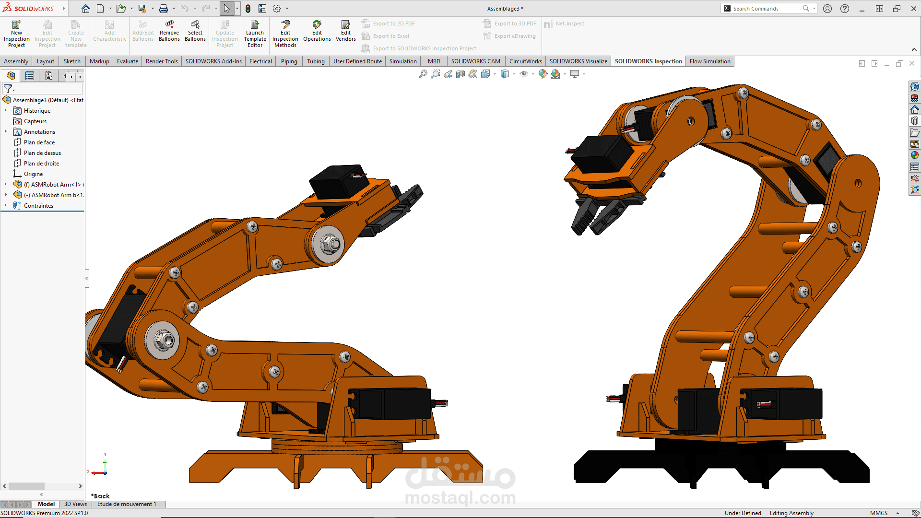Click the Edit Vendors icon

(345, 32)
